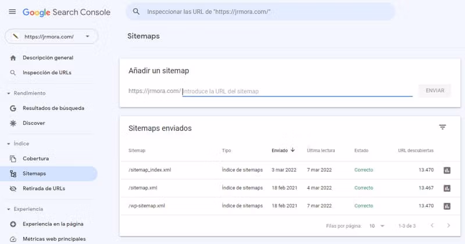Click the sitemap URL input field
This screenshot has height=244, width=465.
pyautogui.click(x=298, y=91)
